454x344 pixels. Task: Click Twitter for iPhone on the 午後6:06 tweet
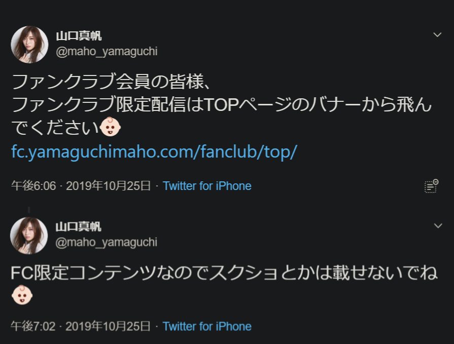click(207, 186)
